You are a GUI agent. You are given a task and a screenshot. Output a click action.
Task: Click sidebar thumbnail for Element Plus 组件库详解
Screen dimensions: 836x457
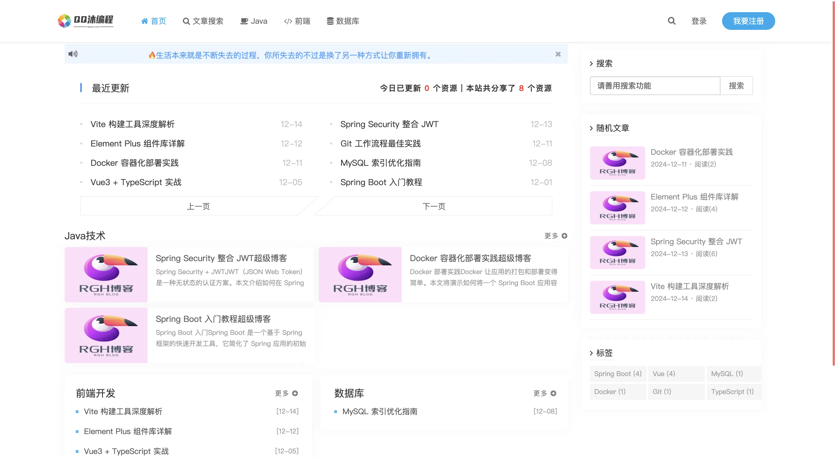pos(617,208)
